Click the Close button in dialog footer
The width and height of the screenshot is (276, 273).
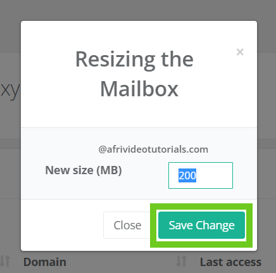(127, 225)
